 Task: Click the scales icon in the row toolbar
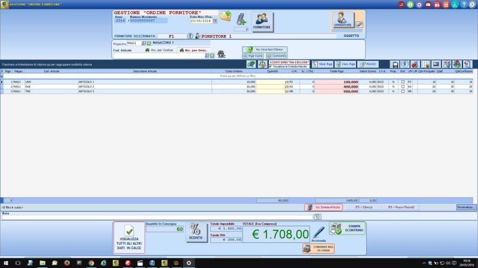[x=262, y=64]
